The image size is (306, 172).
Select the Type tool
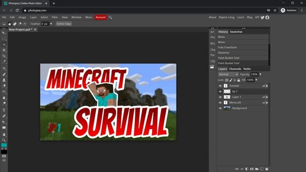(x=4, y=110)
